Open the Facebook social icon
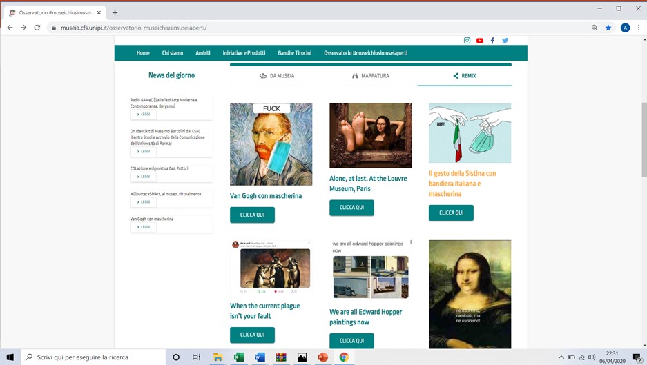The image size is (647, 365). tap(492, 41)
